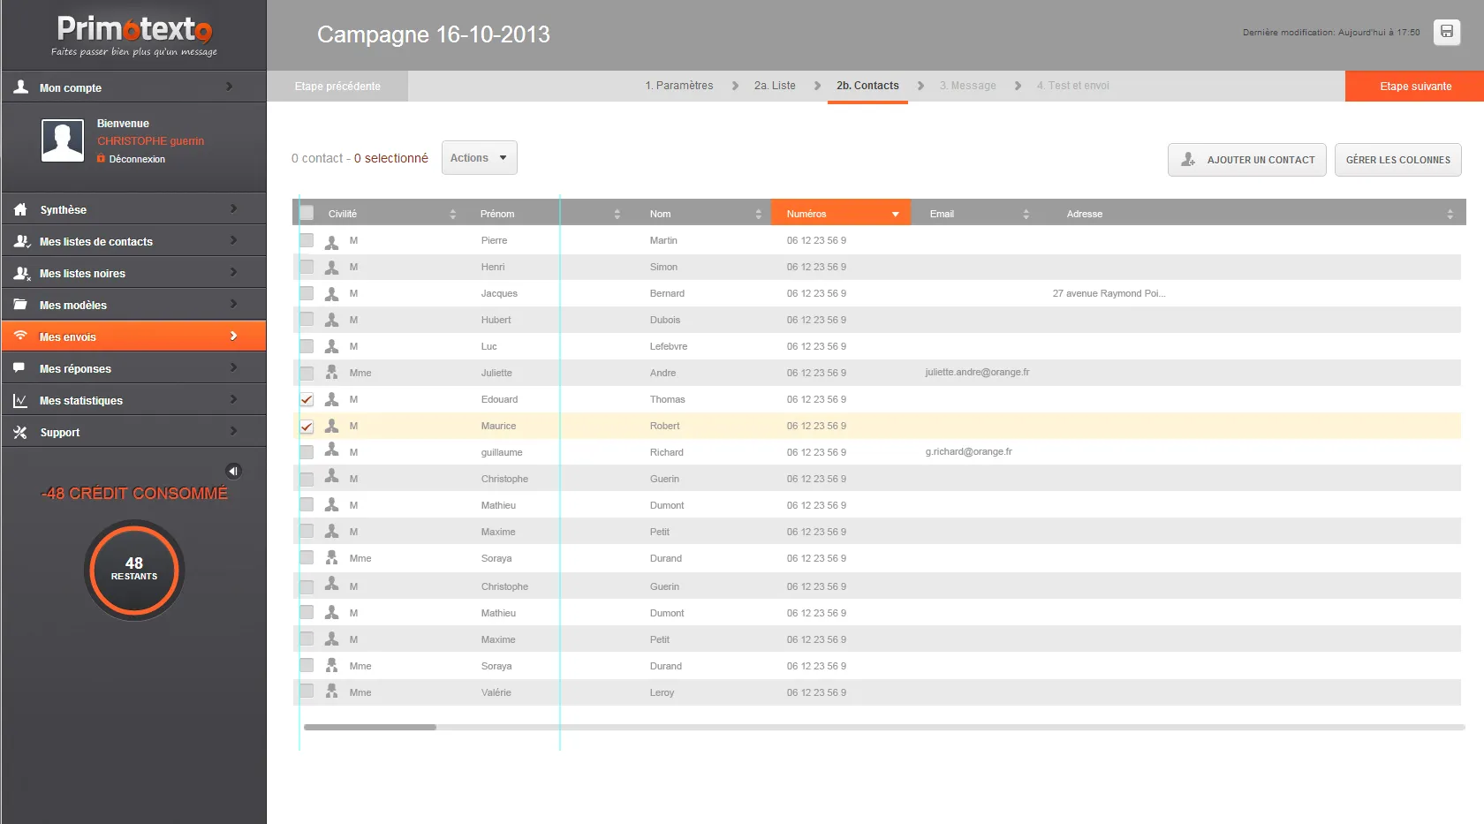Go to the 2a. Liste step
Screen dimensions: 1484x824
point(774,86)
